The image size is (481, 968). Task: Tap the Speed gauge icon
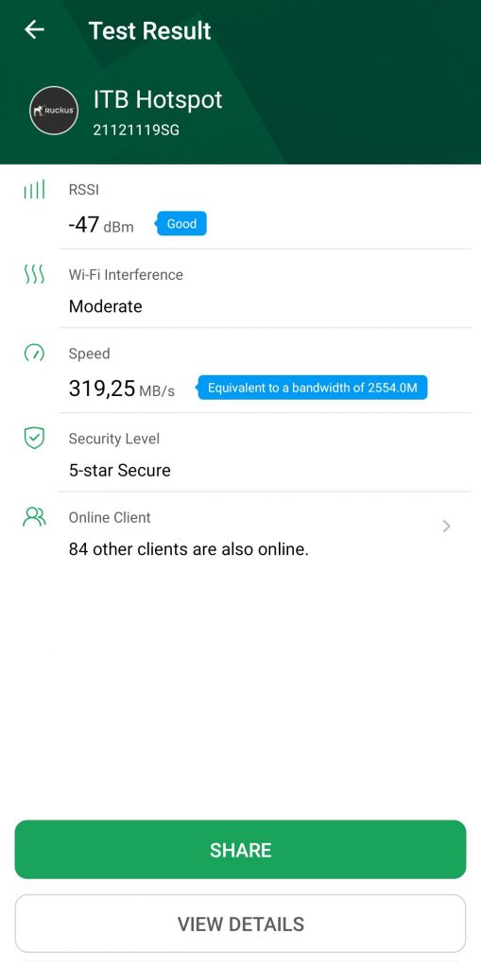click(34, 354)
